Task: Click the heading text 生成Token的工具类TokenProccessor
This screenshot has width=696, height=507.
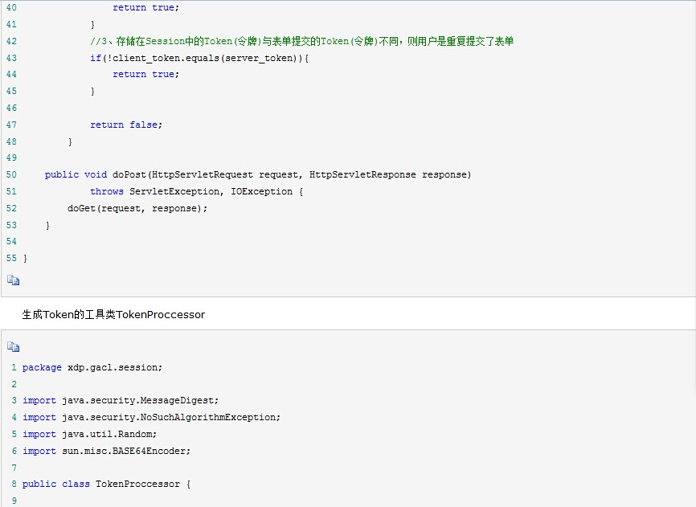Action: (x=113, y=314)
